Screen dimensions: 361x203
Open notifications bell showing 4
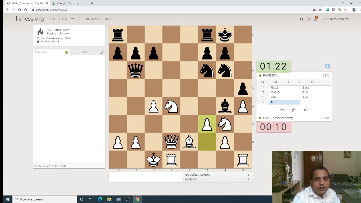click(316, 19)
